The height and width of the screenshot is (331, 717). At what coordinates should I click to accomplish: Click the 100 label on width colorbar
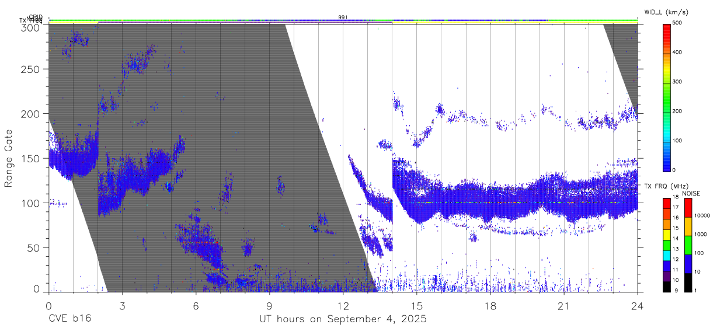coord(678,141)
